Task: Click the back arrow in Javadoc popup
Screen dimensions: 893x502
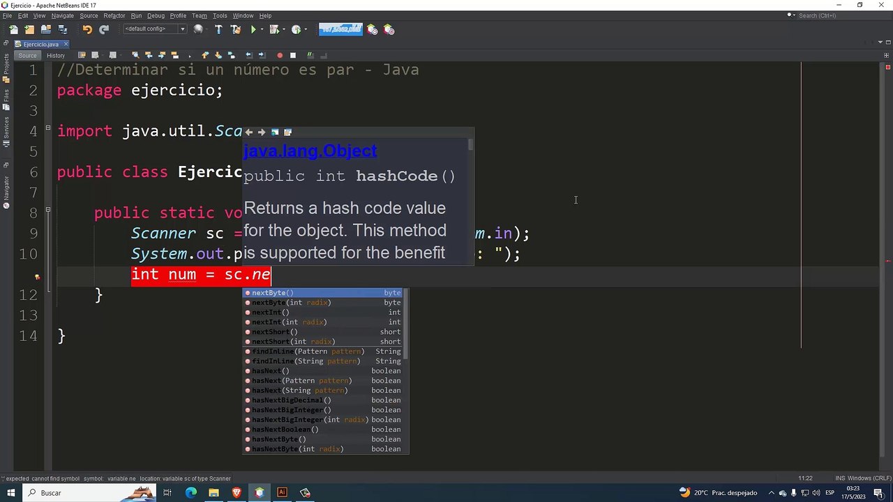Action: pyautogui.click(x=249, y=132)
